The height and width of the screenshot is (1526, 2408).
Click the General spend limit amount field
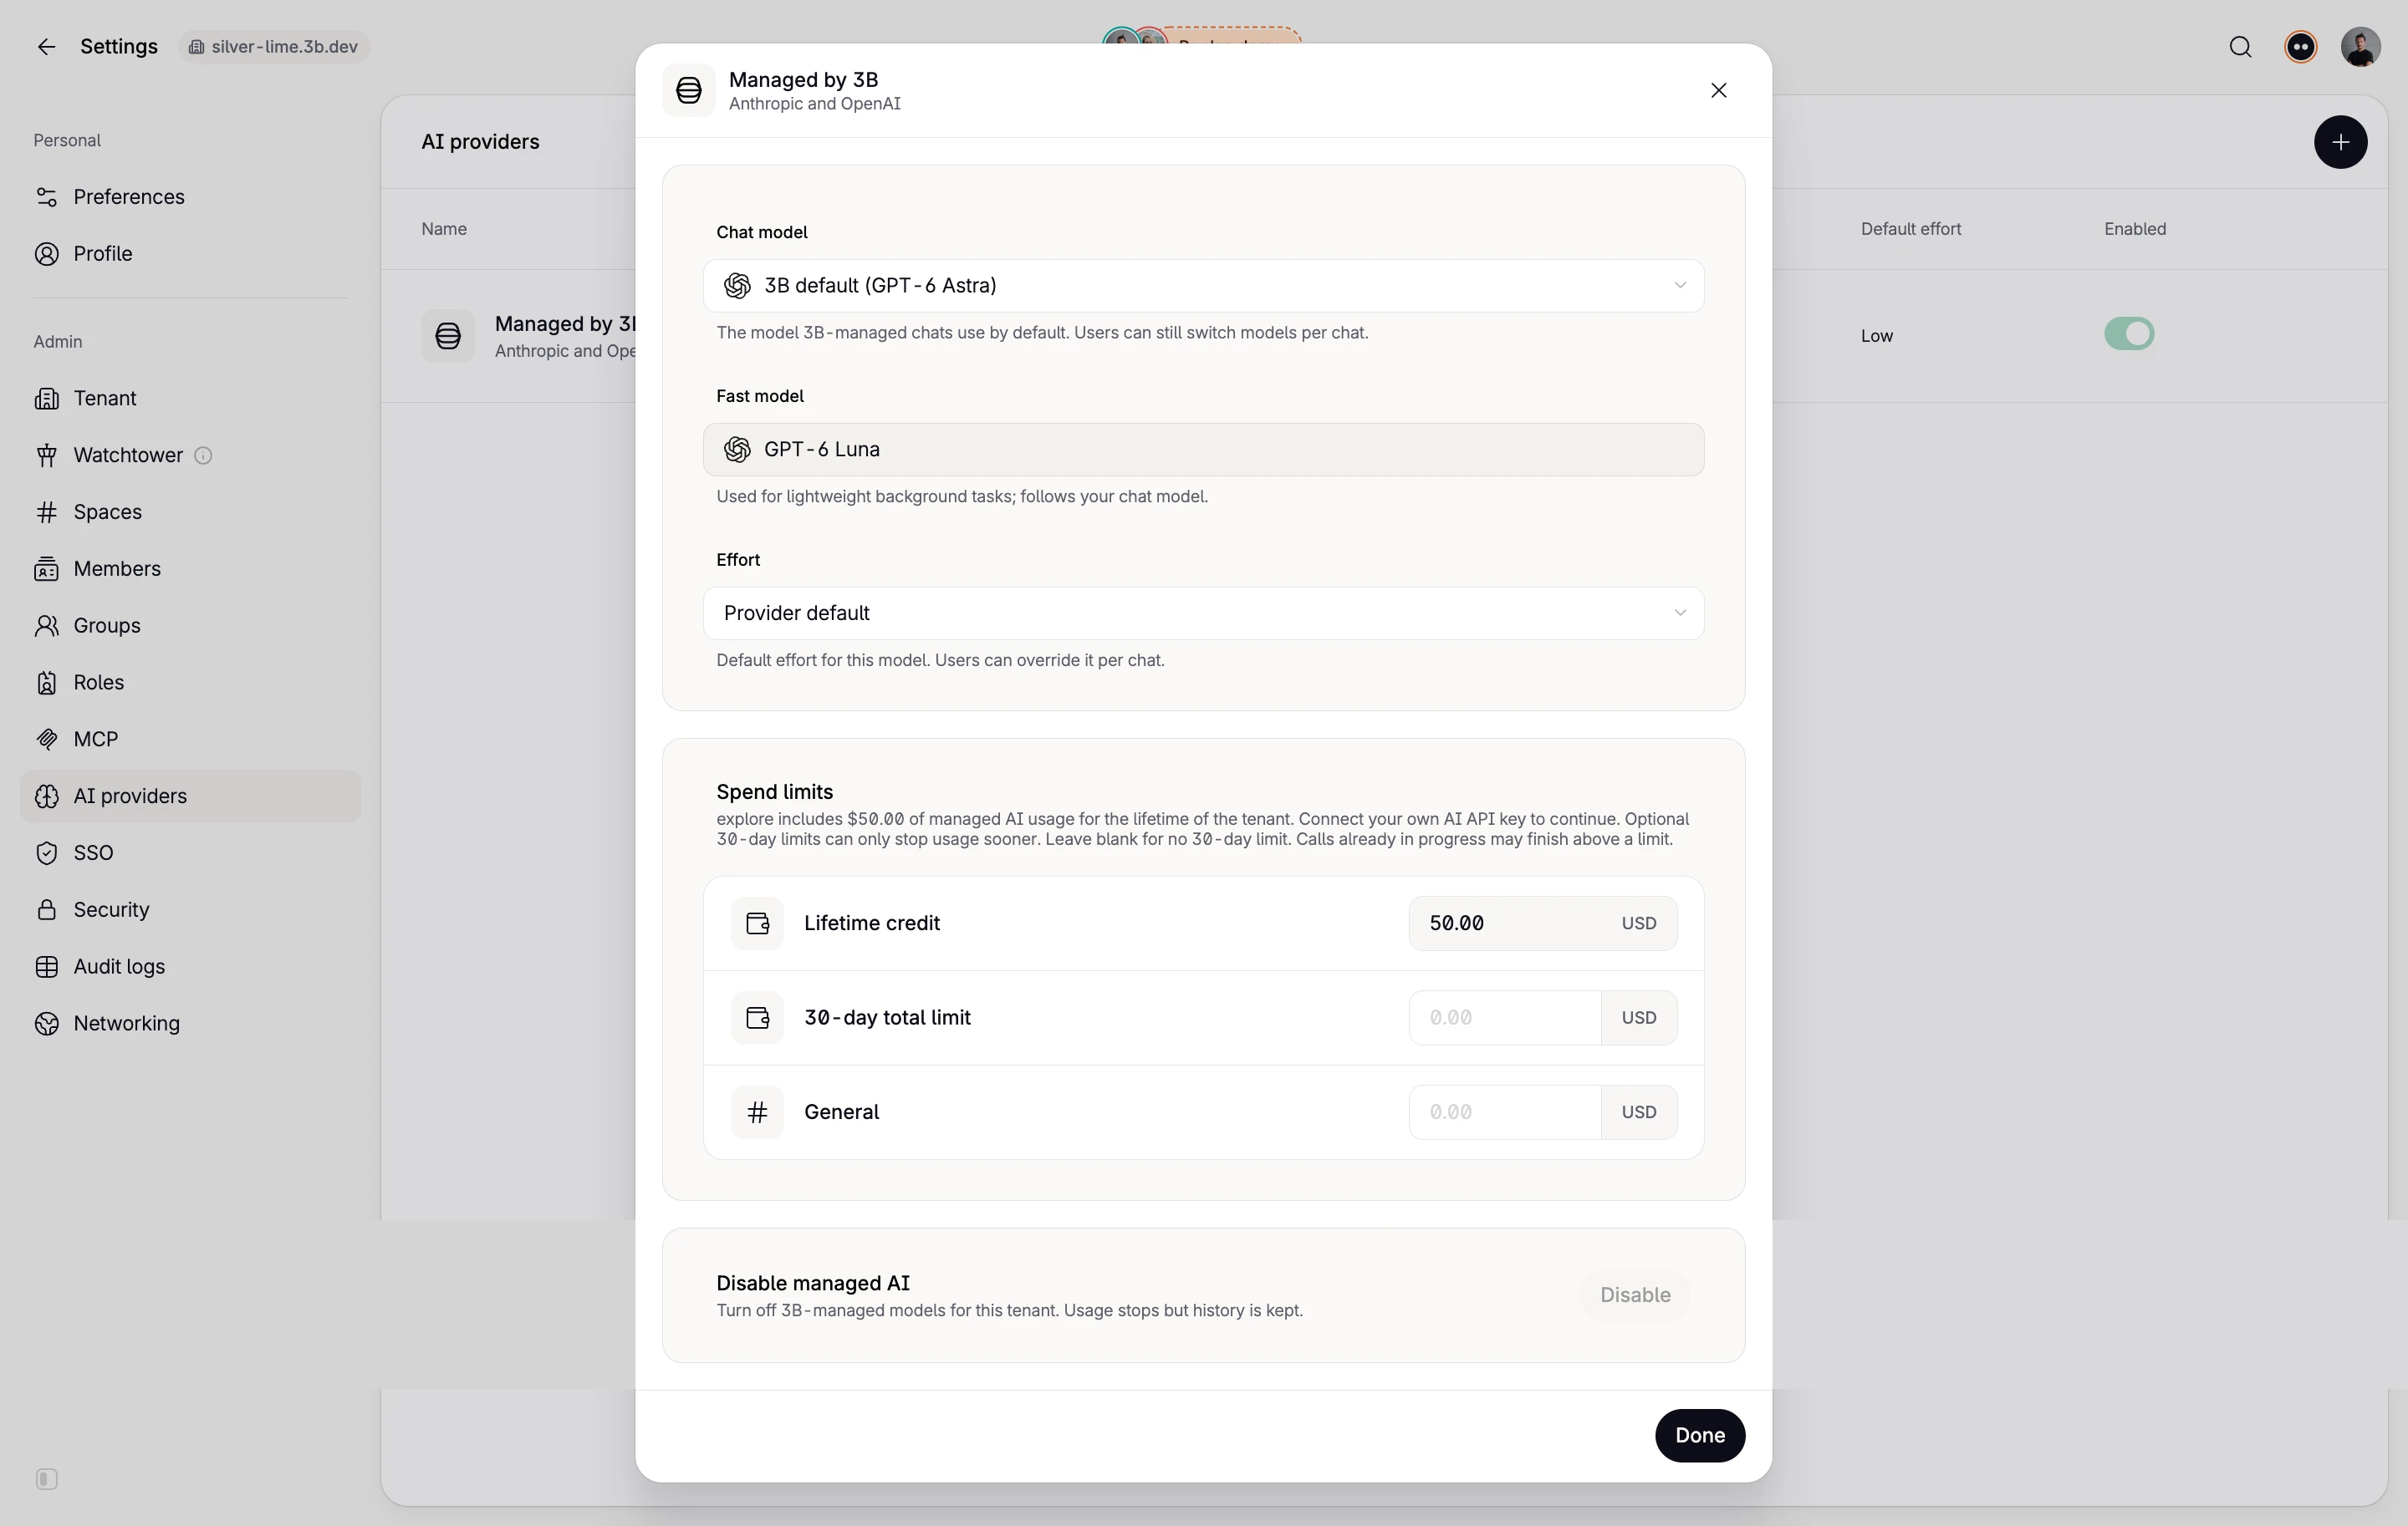[1504, 1112]
